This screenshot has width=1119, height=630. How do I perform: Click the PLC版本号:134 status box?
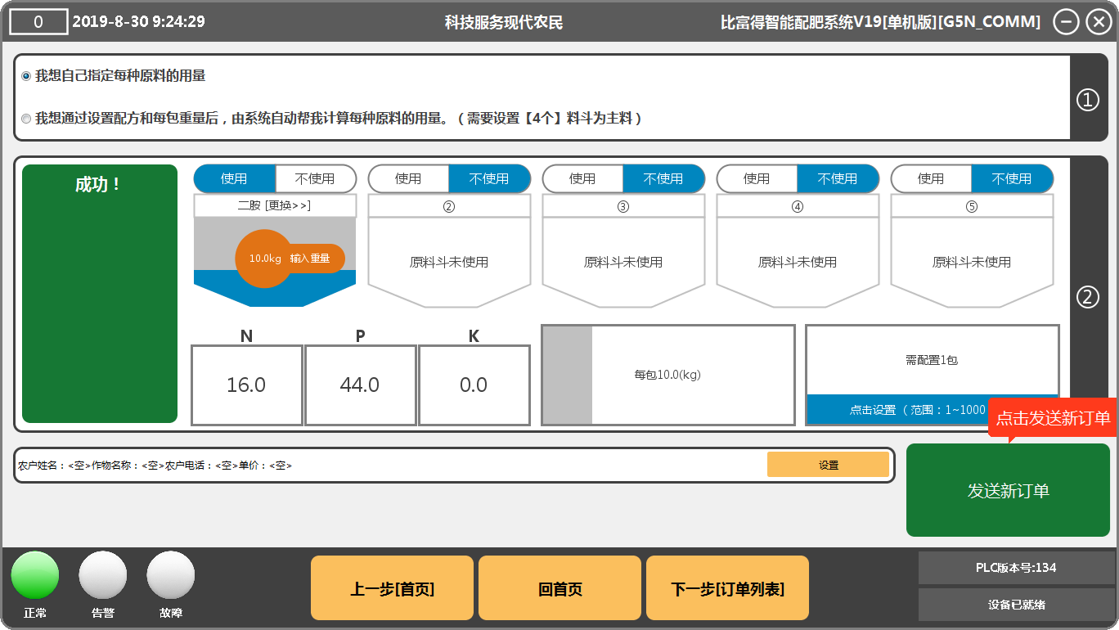[1016, 568]
